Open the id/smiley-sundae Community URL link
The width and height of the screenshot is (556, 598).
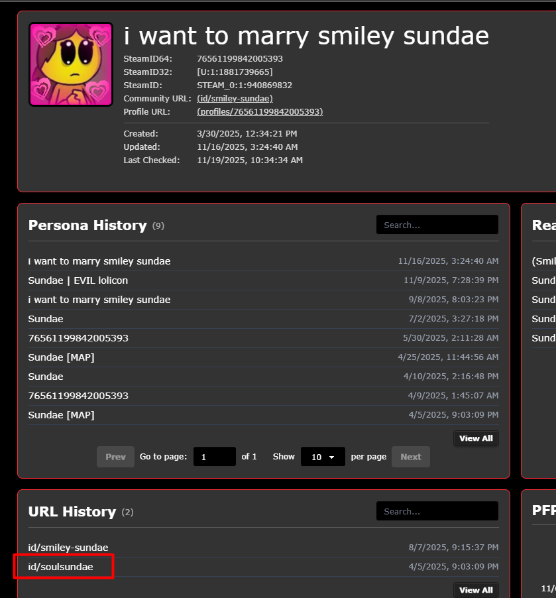235,99
